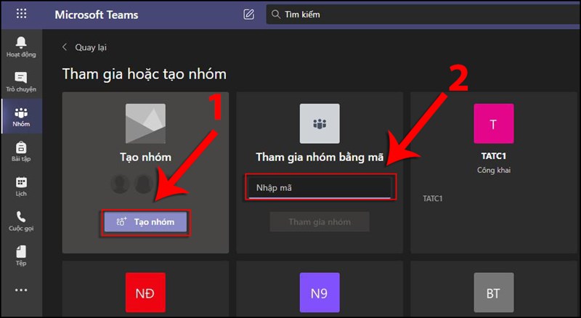Select Nhóm teams in sidebar

(21, 116)
